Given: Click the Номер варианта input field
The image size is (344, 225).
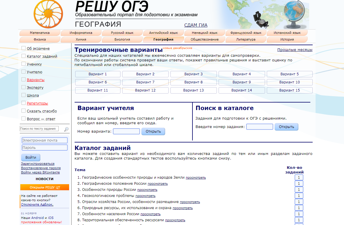Looking at the screenshot, I should [126, 131].
